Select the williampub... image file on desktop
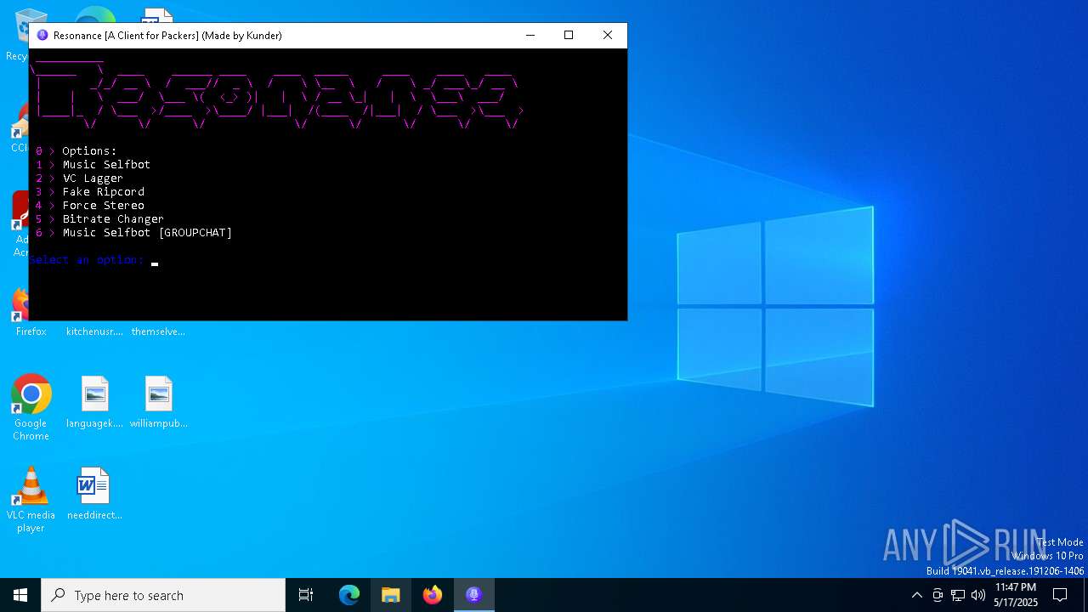 158,402
